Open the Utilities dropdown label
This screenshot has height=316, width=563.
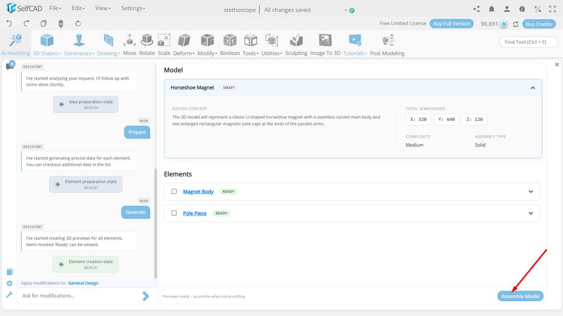coord(272,53)
